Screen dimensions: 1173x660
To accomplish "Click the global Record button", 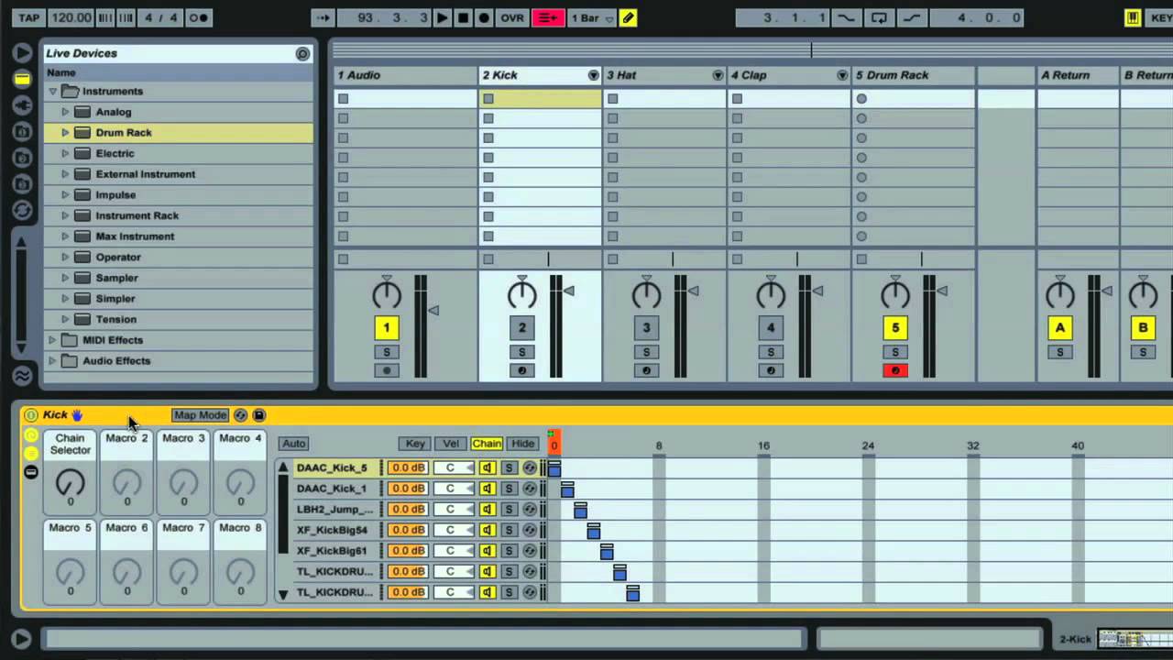I will (484, 17).
